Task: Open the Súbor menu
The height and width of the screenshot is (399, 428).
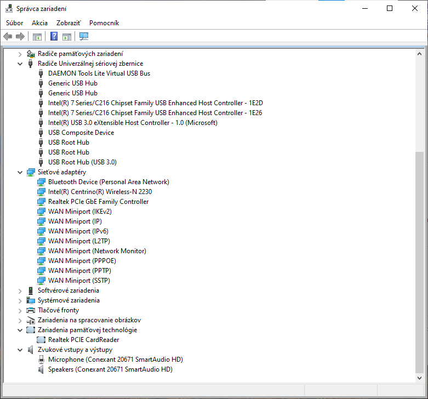Action: pyautogui.click(x=14, y=23)
